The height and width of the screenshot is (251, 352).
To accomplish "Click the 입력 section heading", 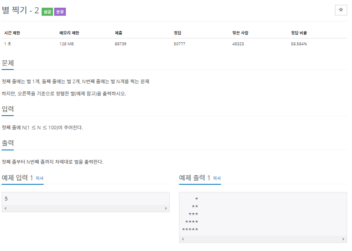I will pos(8,109).
